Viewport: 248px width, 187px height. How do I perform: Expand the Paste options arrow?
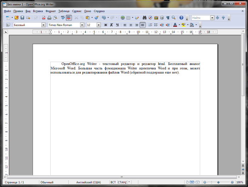(x=92, y=18)
